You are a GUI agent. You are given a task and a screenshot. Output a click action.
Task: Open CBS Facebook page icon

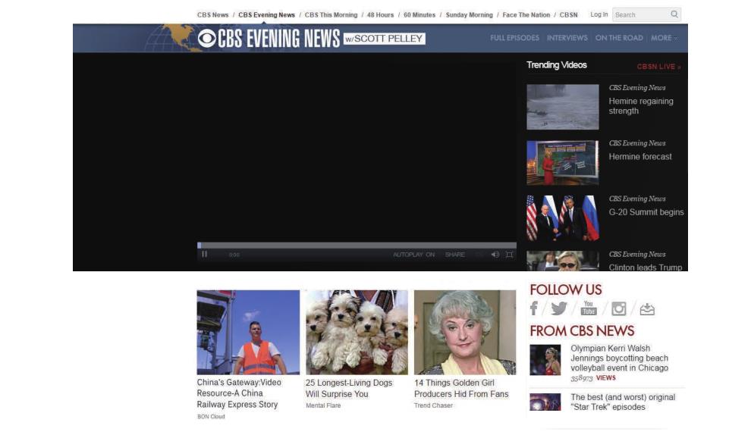coord(534,308)
